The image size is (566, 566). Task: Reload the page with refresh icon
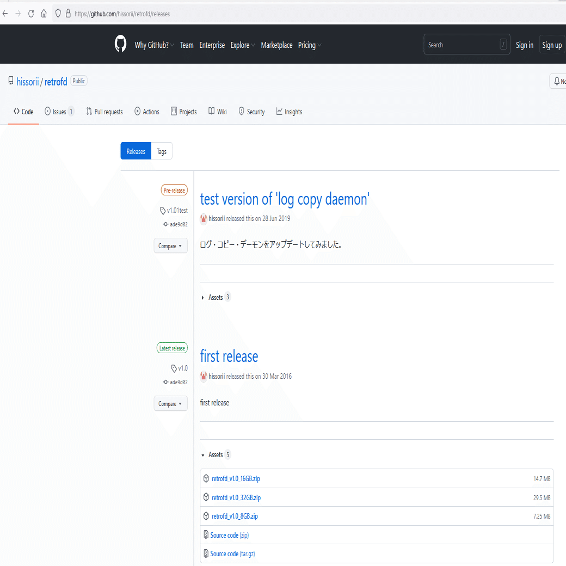31,14
